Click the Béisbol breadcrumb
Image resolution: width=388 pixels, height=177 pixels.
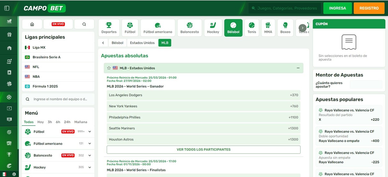tap(118, 43)
